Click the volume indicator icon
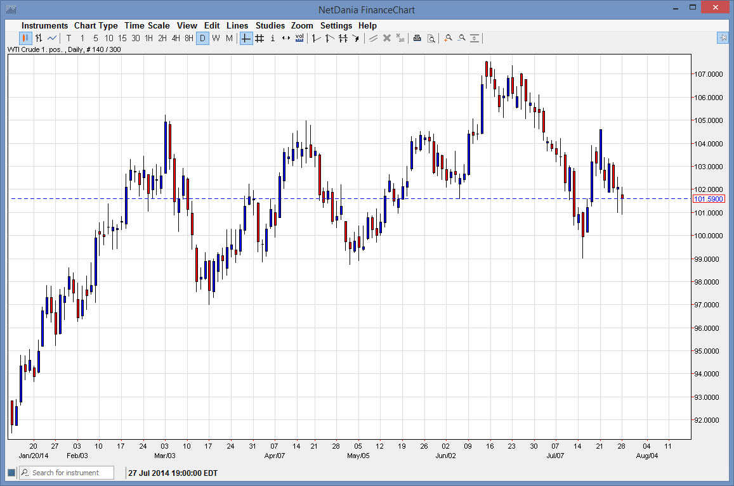The width and height of the screenshot is (734, 486). click(299, 38)
